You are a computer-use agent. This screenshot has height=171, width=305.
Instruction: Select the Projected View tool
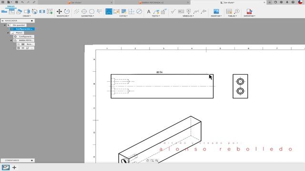click(11, 11)
